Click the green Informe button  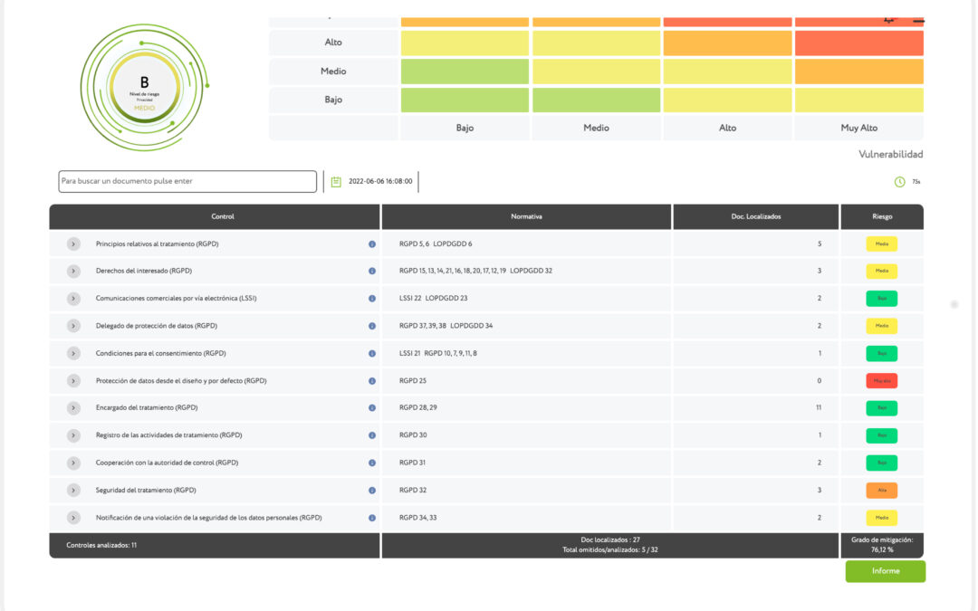pyautogui.click(x=885, y=571)
